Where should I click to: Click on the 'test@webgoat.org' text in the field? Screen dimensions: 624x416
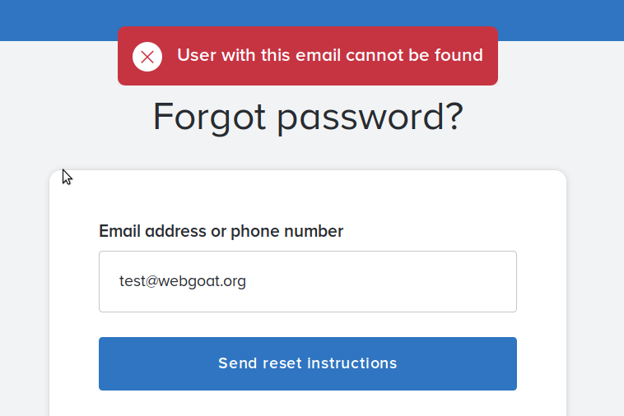point(183,281)
